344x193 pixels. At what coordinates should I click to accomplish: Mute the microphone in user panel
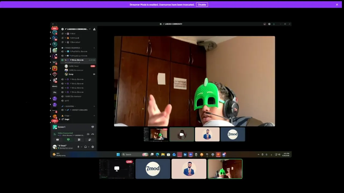78,147
